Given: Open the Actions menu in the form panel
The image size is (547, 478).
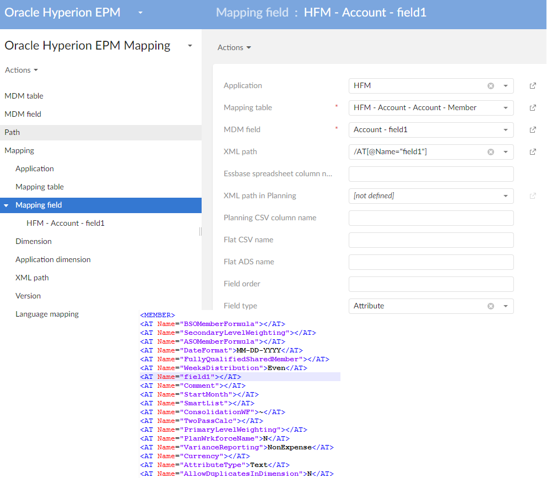Looking at the screenshot, I should [x=234, y=47].
